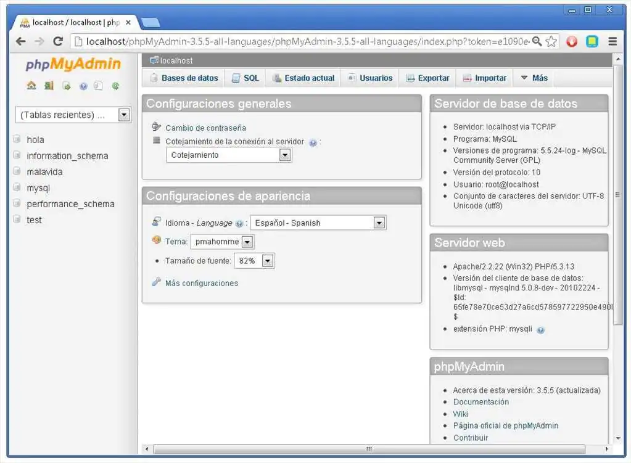Expand the Más menu tab
Screen dimensions: 631x463
tap(534, 78)
